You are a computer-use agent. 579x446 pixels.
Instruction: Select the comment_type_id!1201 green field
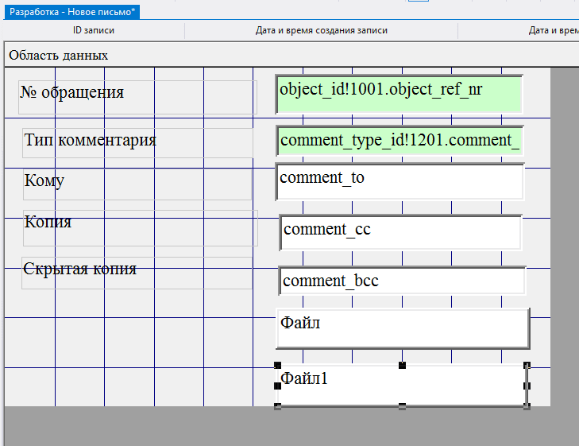[x=400, y=141]
